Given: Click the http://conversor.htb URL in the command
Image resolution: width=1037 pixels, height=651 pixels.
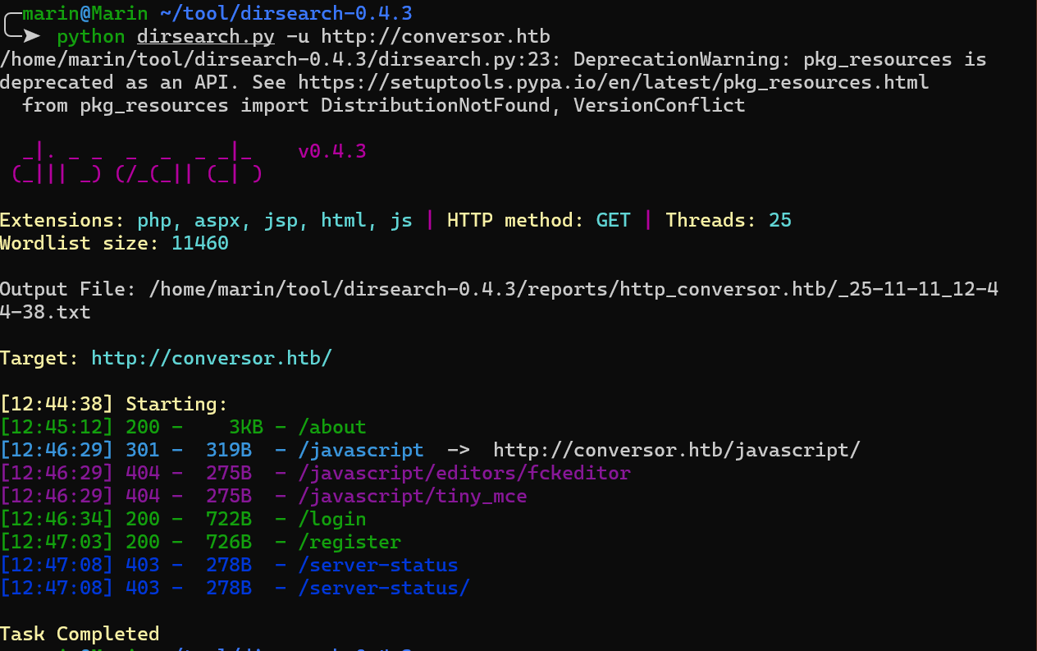Looking at the screenshot, I should pyautogui.click(x=435, y=36).
